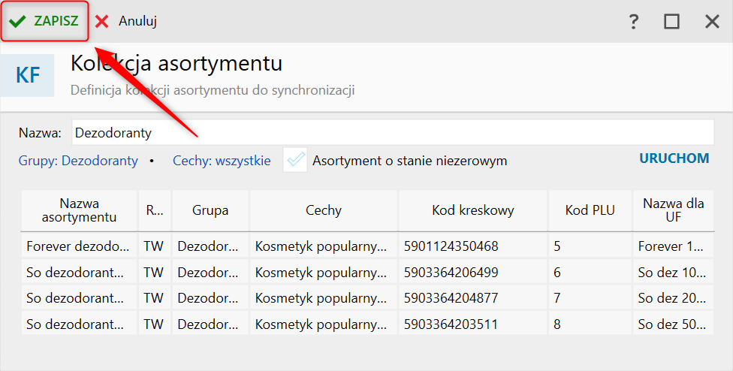Sort by Kod PLU column header

(x=590, y=210)
